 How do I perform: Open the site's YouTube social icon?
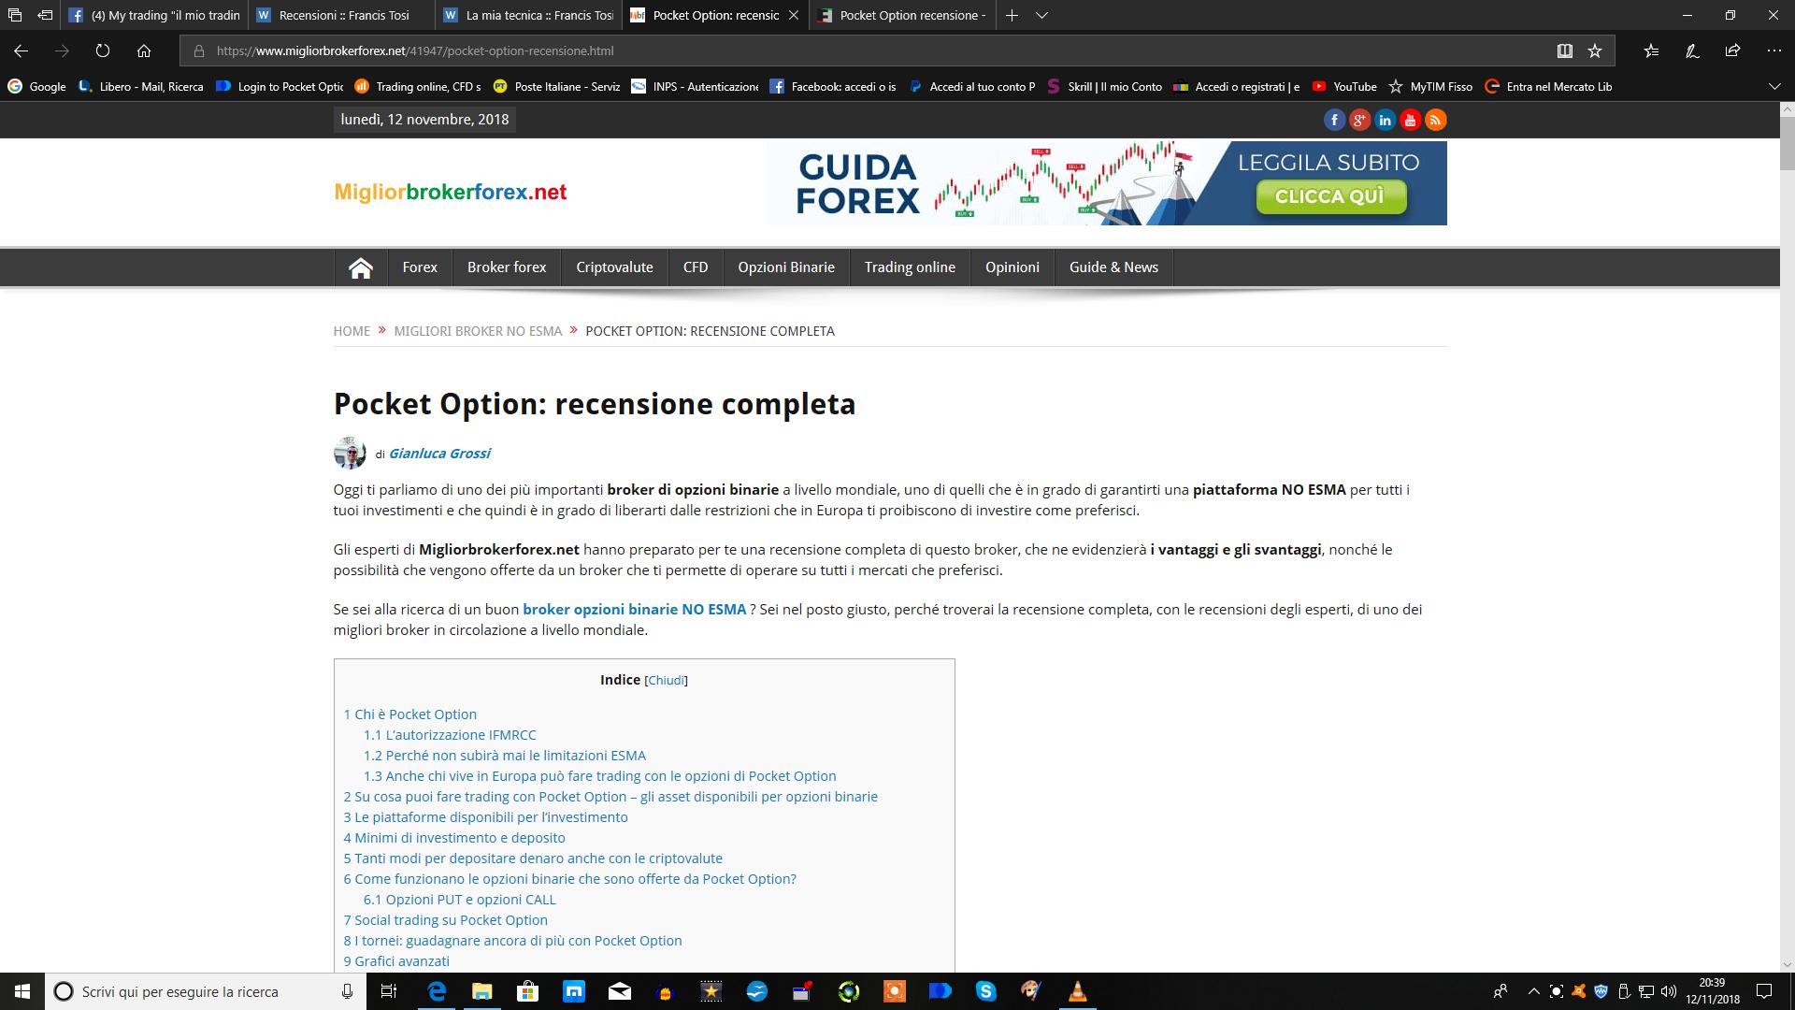1410,120
